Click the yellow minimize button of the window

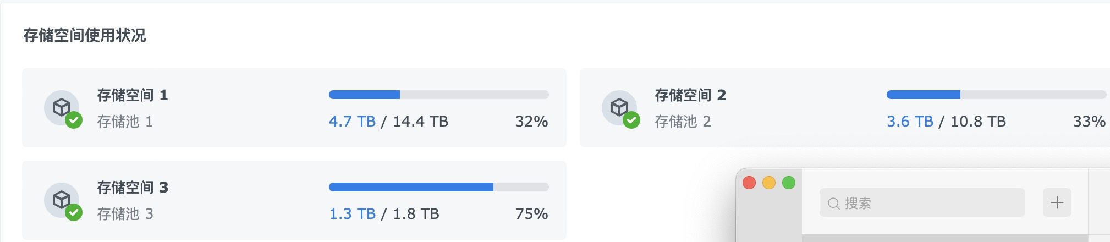tap(769, 183)
